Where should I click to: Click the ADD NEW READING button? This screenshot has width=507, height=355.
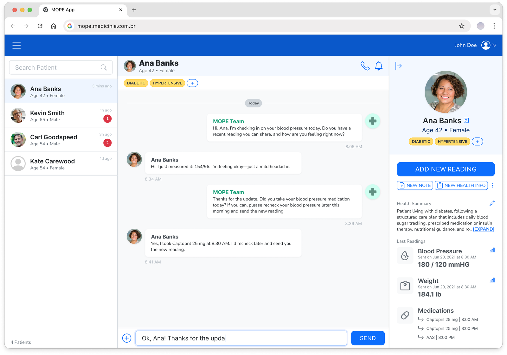pos(446,169)
